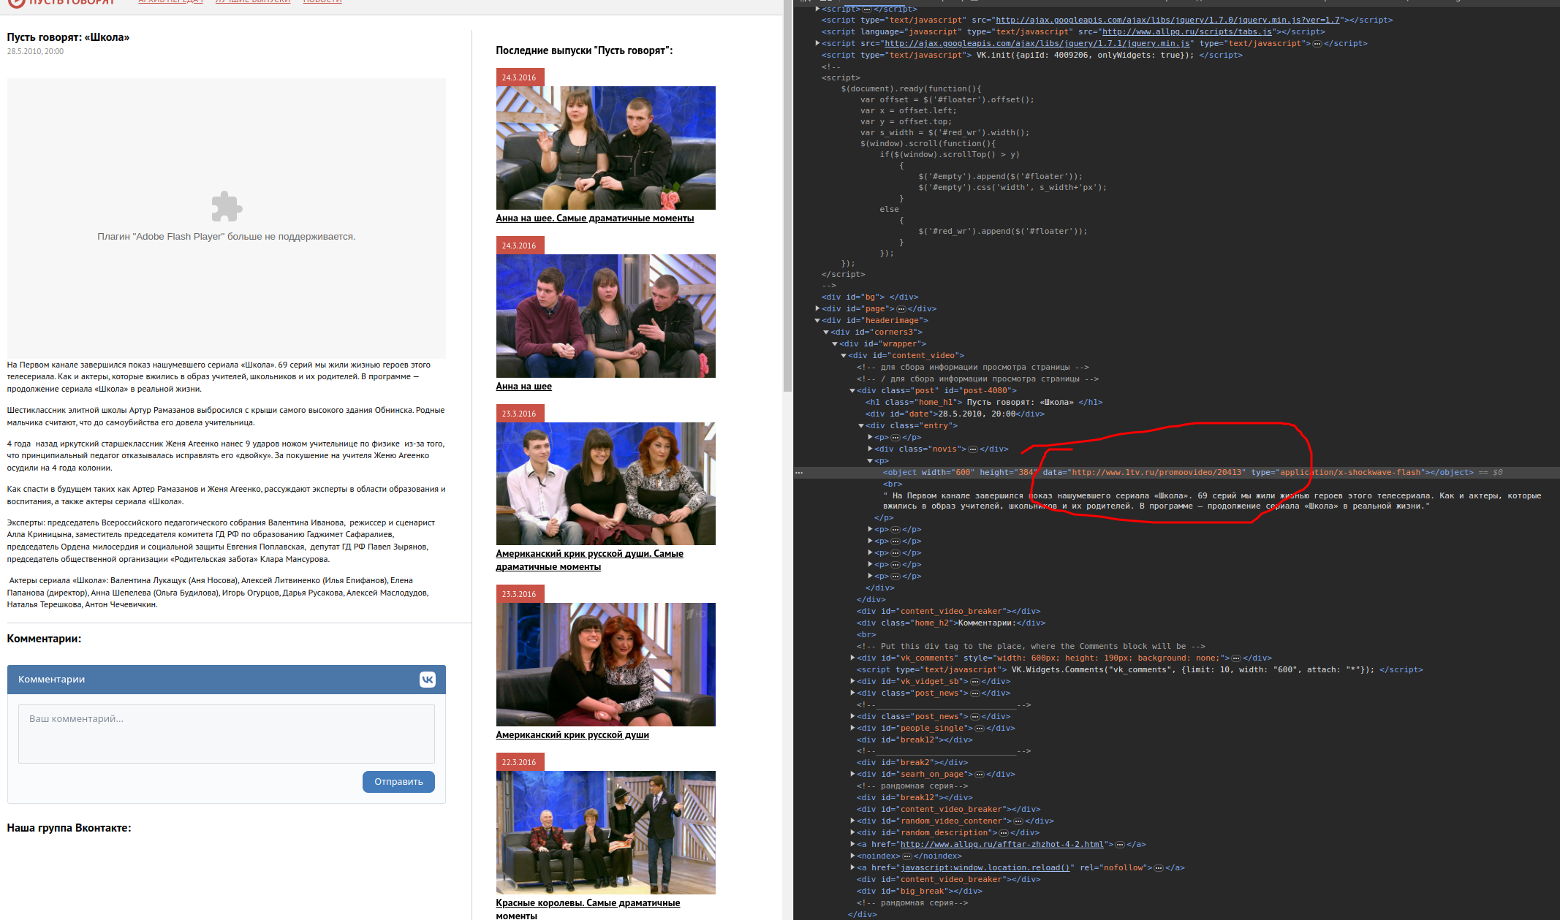
Task: Collapse the div class="entry" node
Action: click(861, 426)
